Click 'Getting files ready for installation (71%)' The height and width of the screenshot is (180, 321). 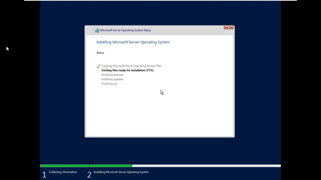click(x=127, y=70)
